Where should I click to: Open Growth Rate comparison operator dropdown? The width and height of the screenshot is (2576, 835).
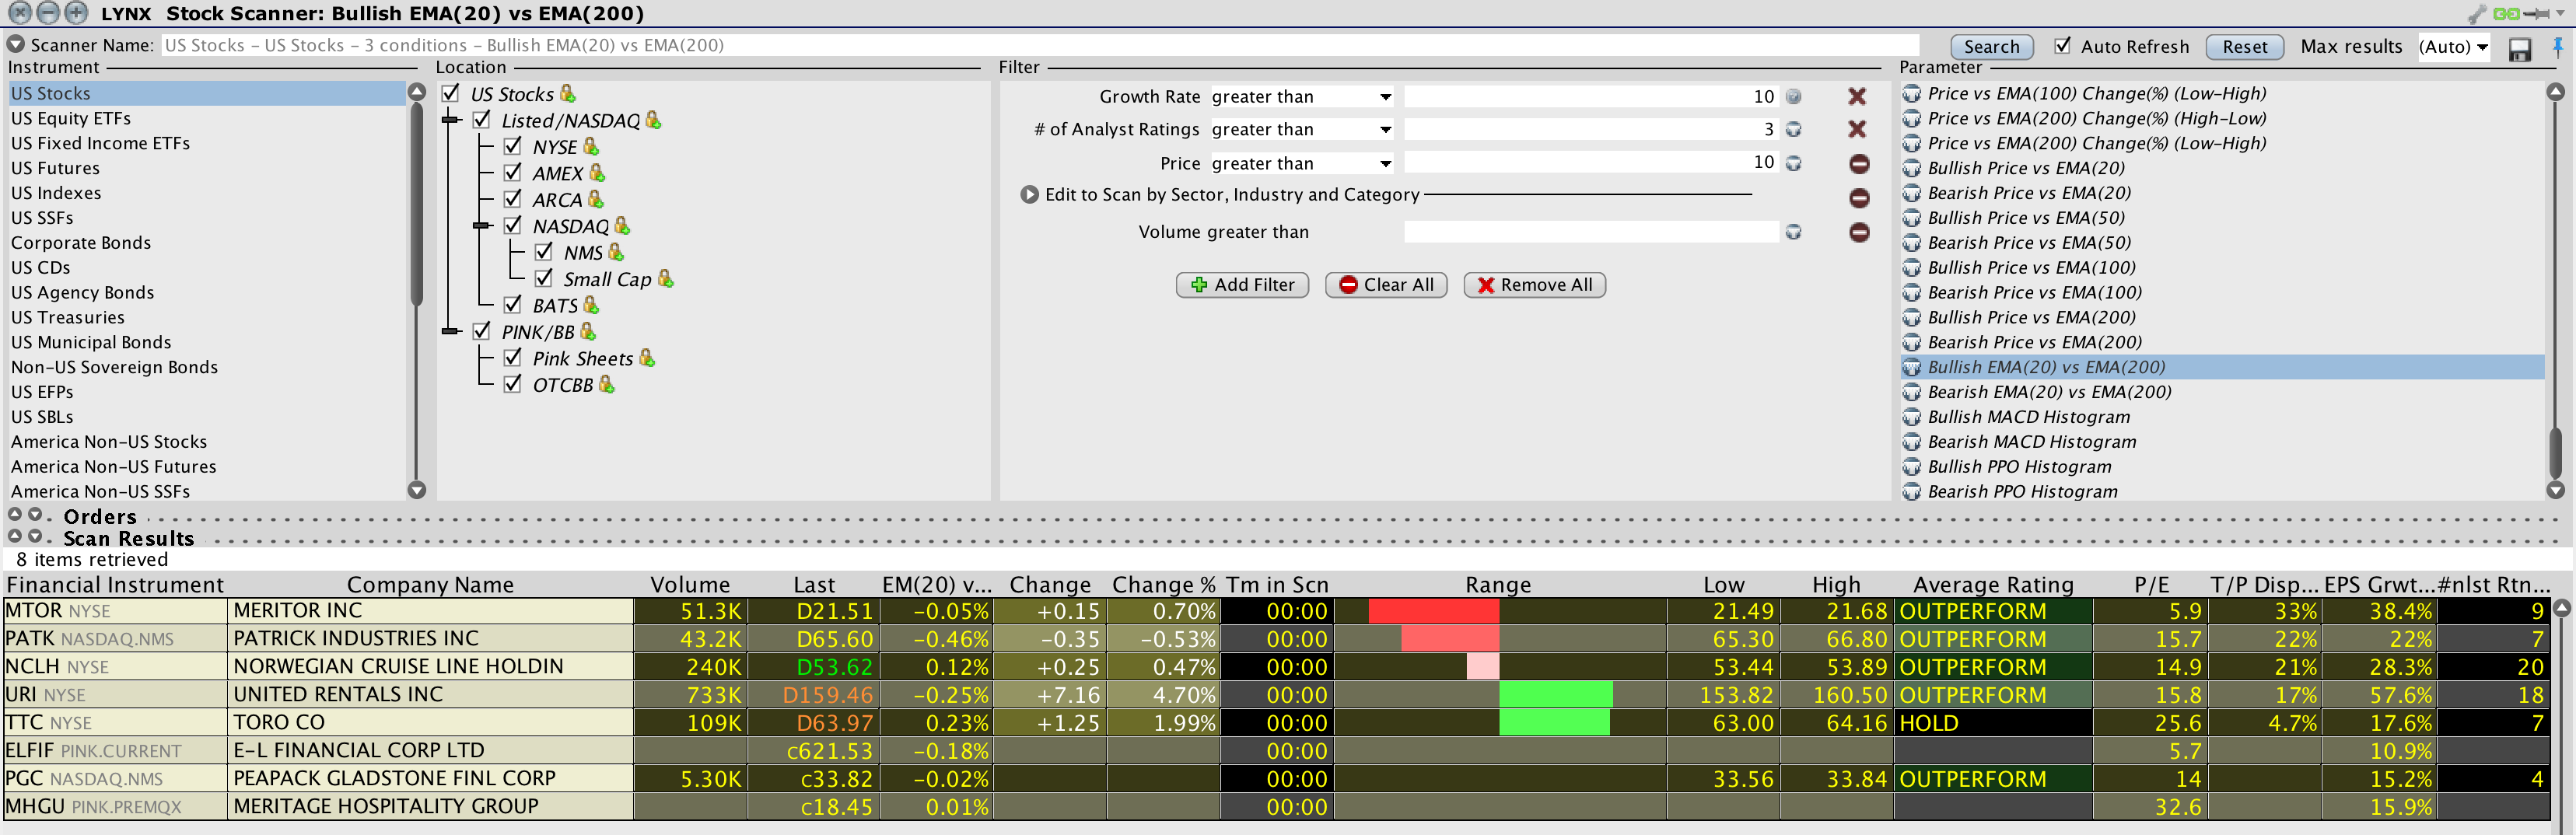tap(1301, 97)
